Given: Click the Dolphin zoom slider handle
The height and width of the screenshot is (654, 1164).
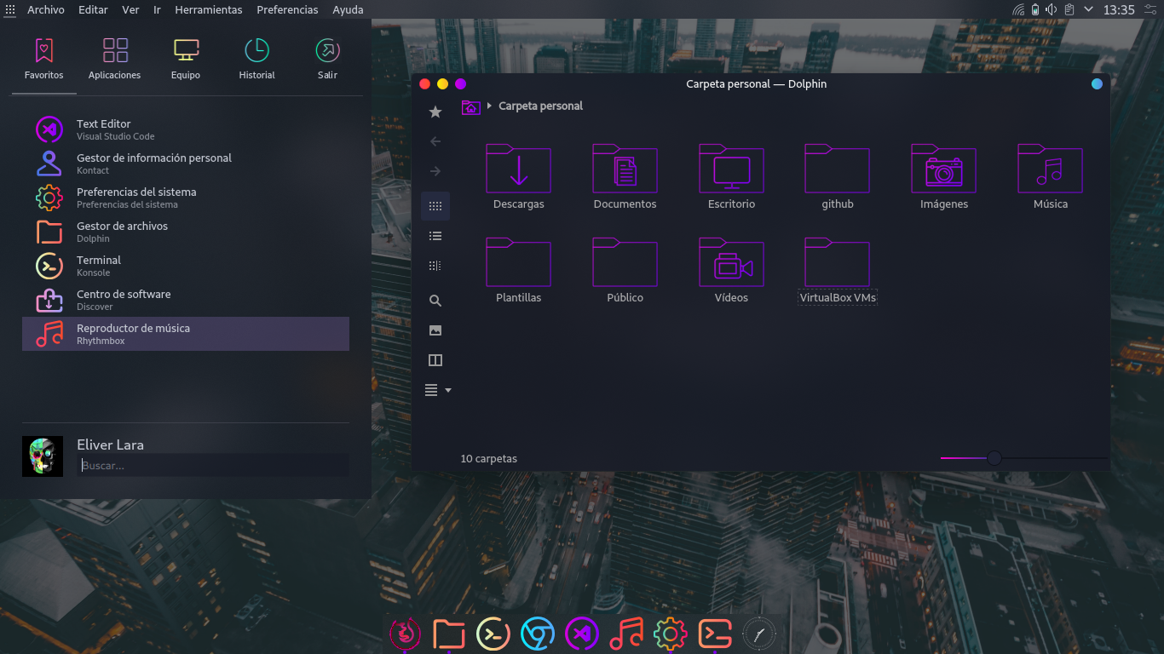Looking at the screenshot, I should click(x=994, y=458).
